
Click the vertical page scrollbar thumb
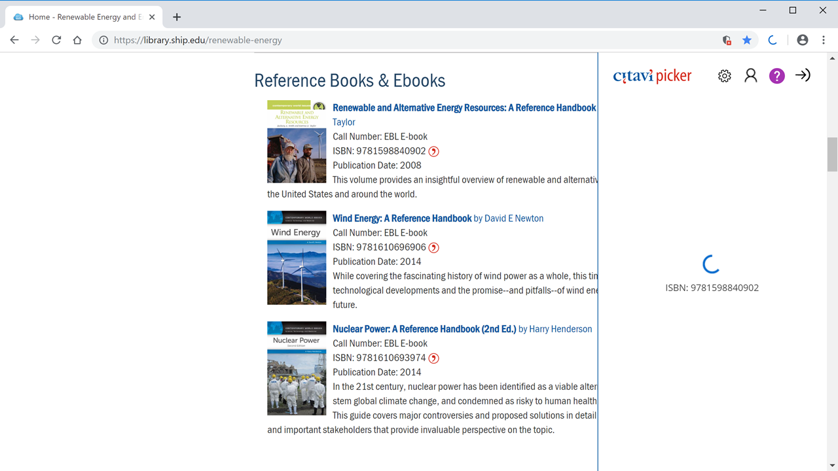[x=832, y=154]
